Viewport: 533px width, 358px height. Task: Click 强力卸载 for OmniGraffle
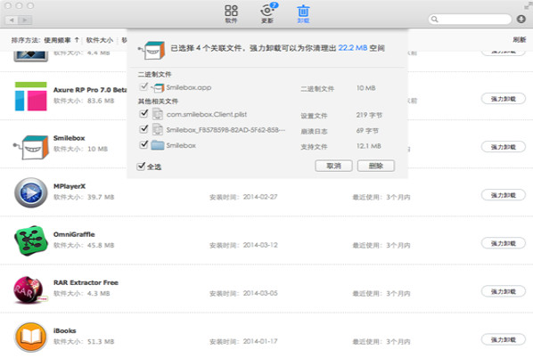(503, 243)
